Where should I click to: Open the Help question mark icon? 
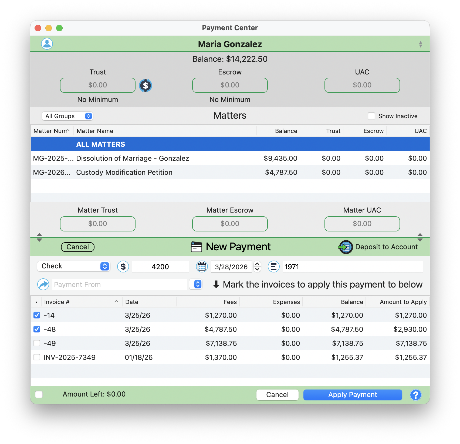416,395
